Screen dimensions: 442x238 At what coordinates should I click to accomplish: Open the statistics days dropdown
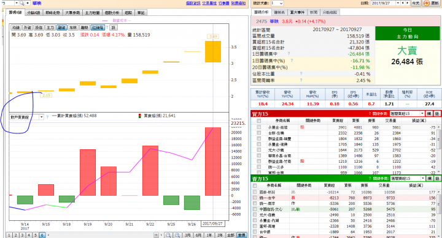pyautogui.click(x=281, y=4)
